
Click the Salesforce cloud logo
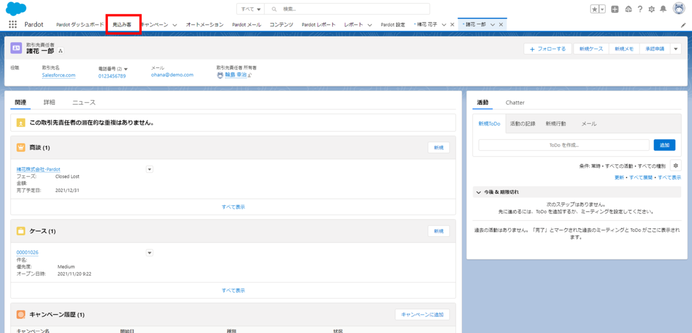coord(16,9)
